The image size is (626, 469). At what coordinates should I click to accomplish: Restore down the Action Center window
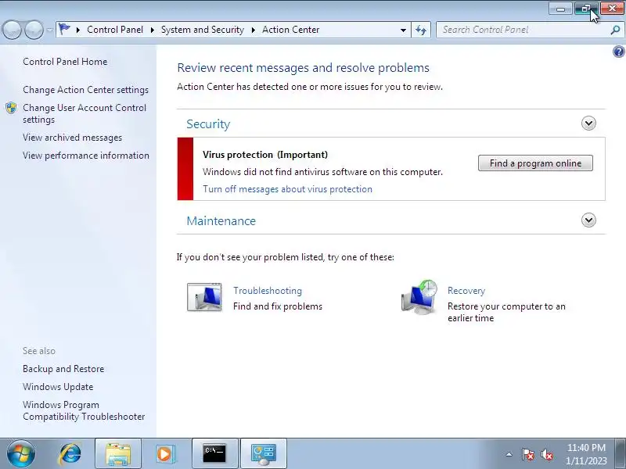tap(586, 9)
